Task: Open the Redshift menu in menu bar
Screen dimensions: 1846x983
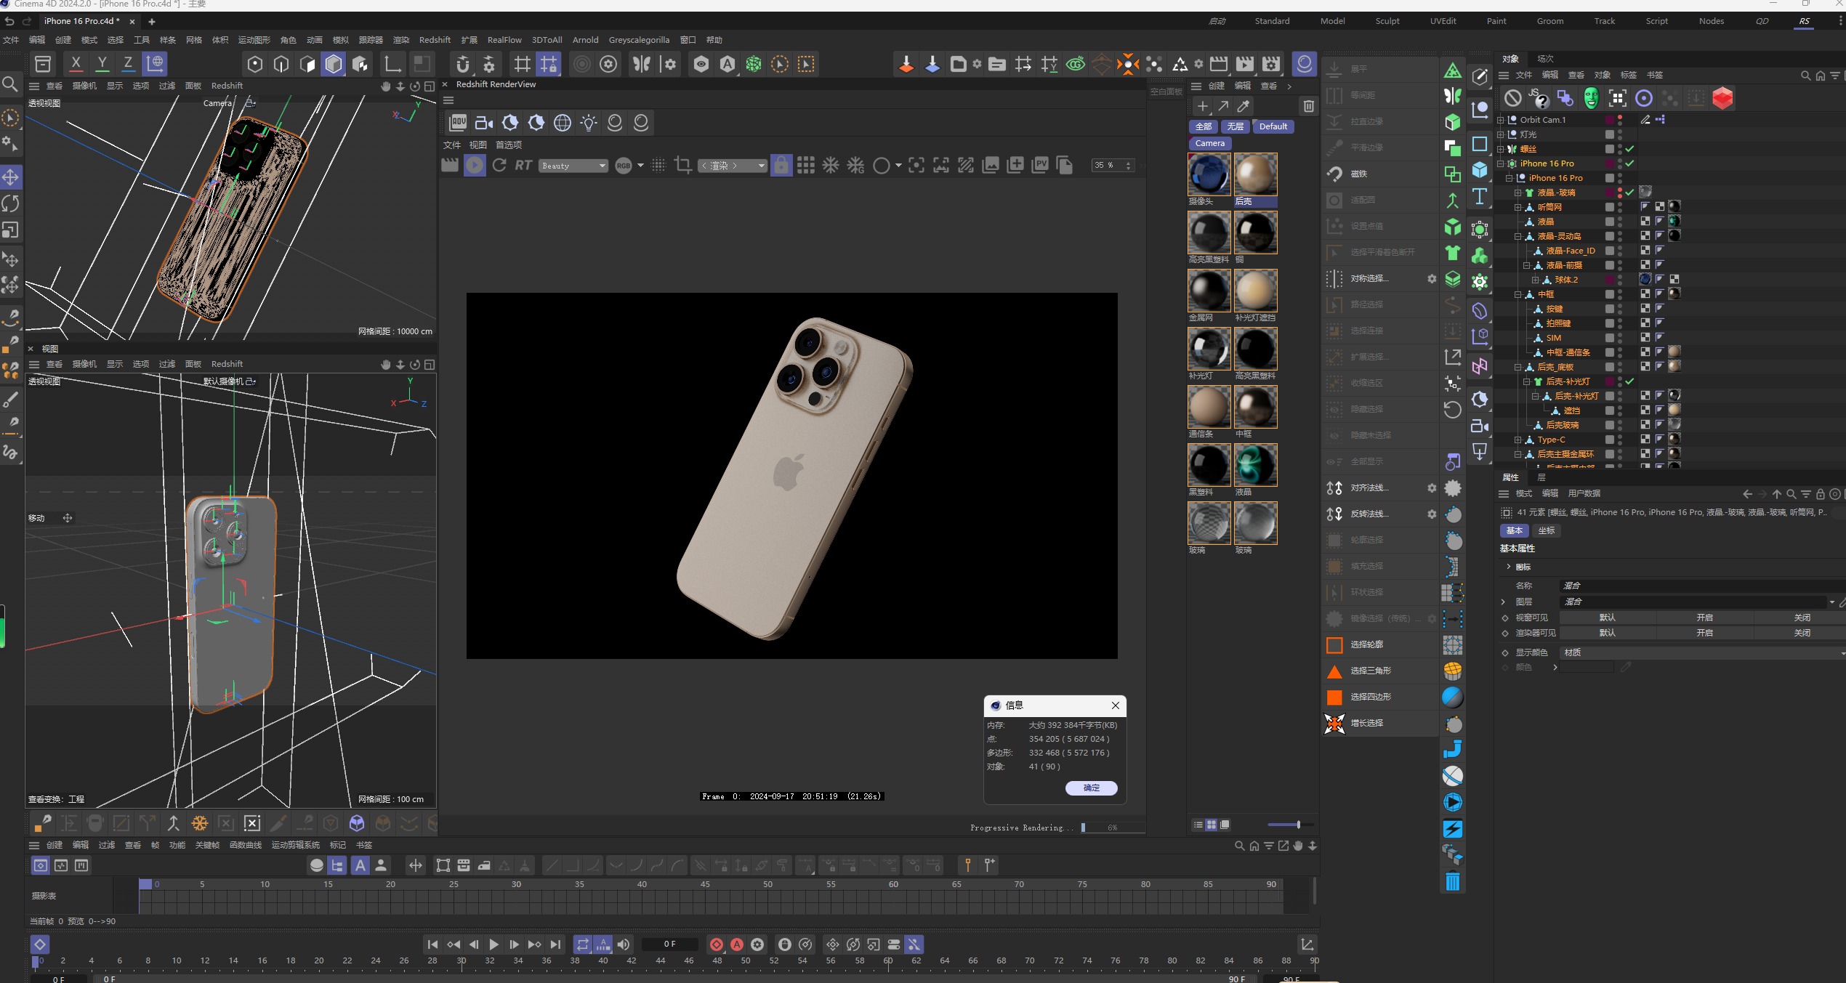Action: [x=435, y=40]
